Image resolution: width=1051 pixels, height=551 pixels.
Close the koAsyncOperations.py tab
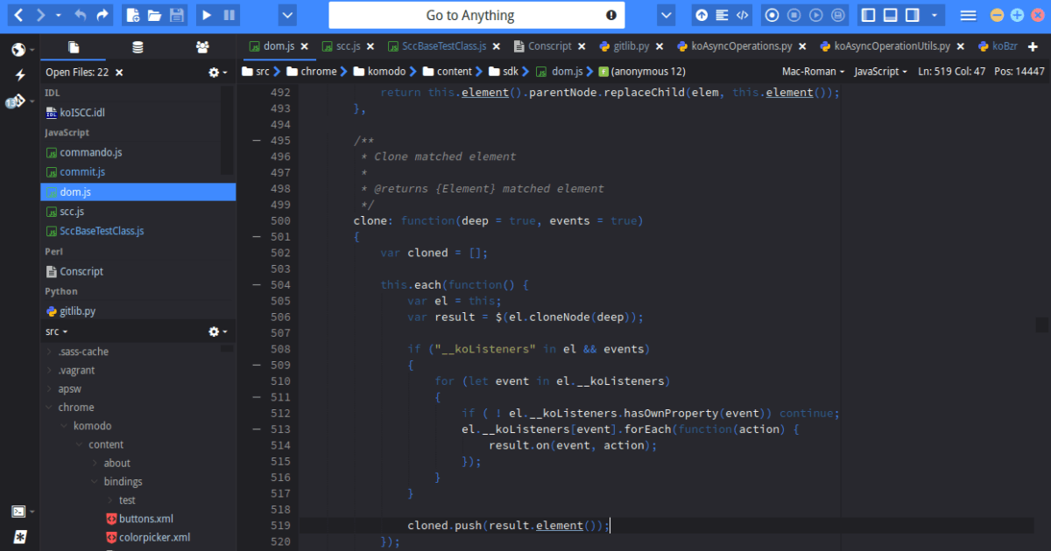coord(803,46)
